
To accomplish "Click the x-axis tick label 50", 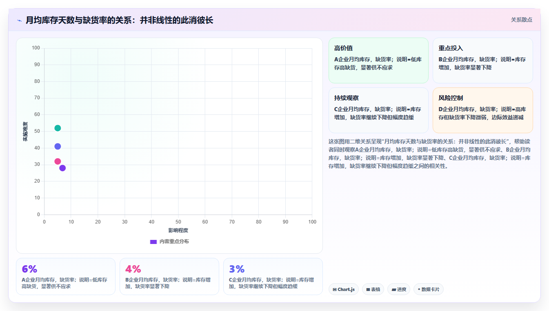I will 178,222.
